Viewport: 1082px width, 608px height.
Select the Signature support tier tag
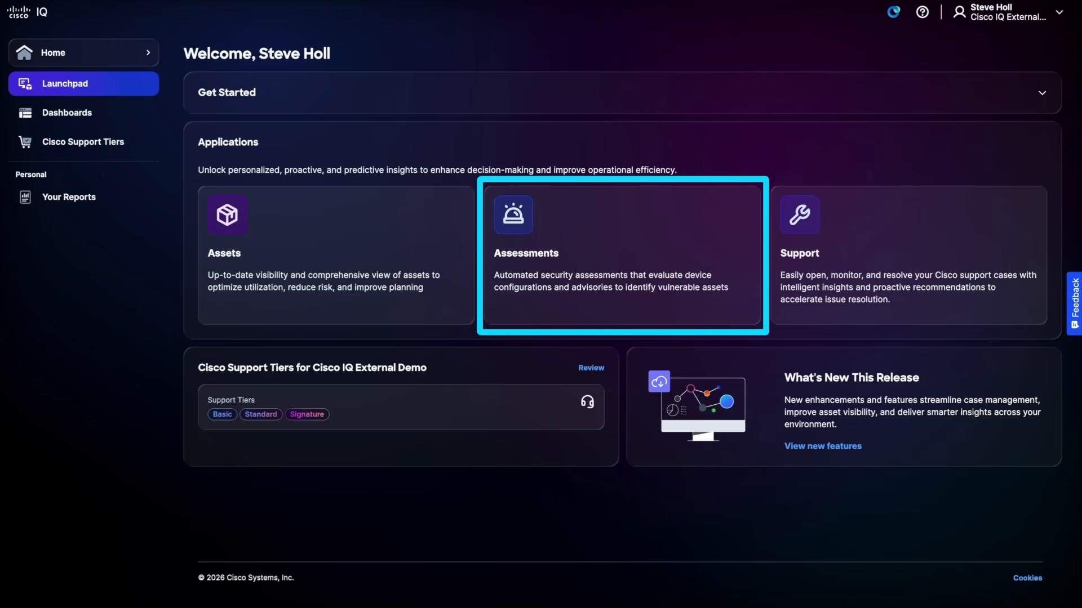307,414
